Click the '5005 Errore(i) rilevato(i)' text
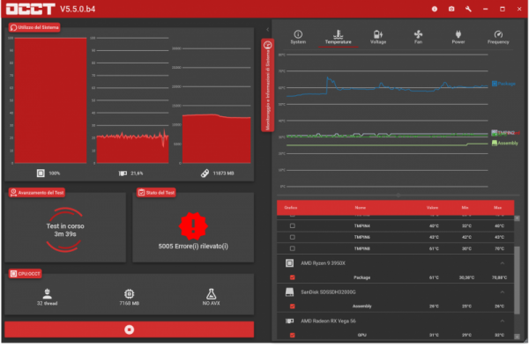Viewport: 529px width, 347px height. pos(193,247)
